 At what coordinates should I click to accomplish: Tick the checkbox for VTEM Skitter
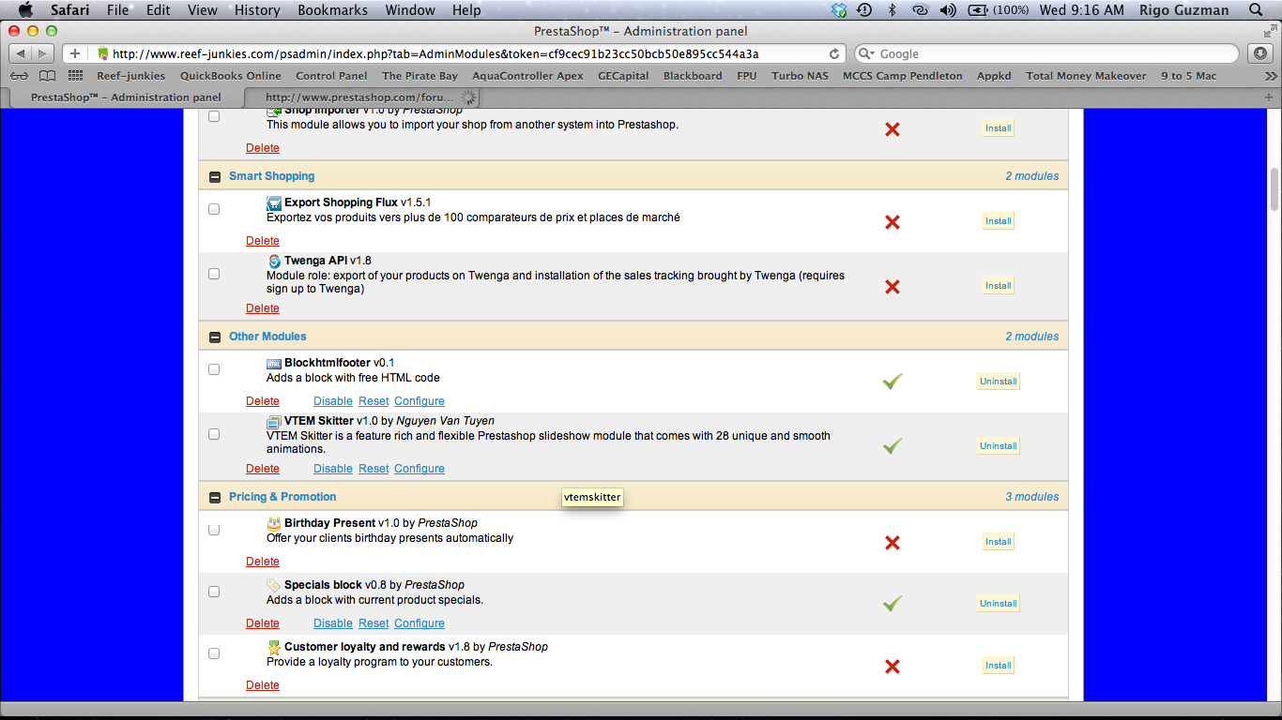tap(214, 434)
